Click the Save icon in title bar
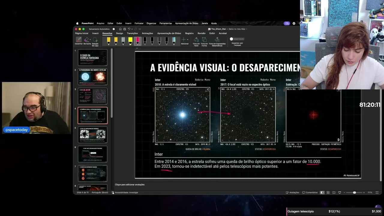The image size is (384, 216). (x=124, y=29)
